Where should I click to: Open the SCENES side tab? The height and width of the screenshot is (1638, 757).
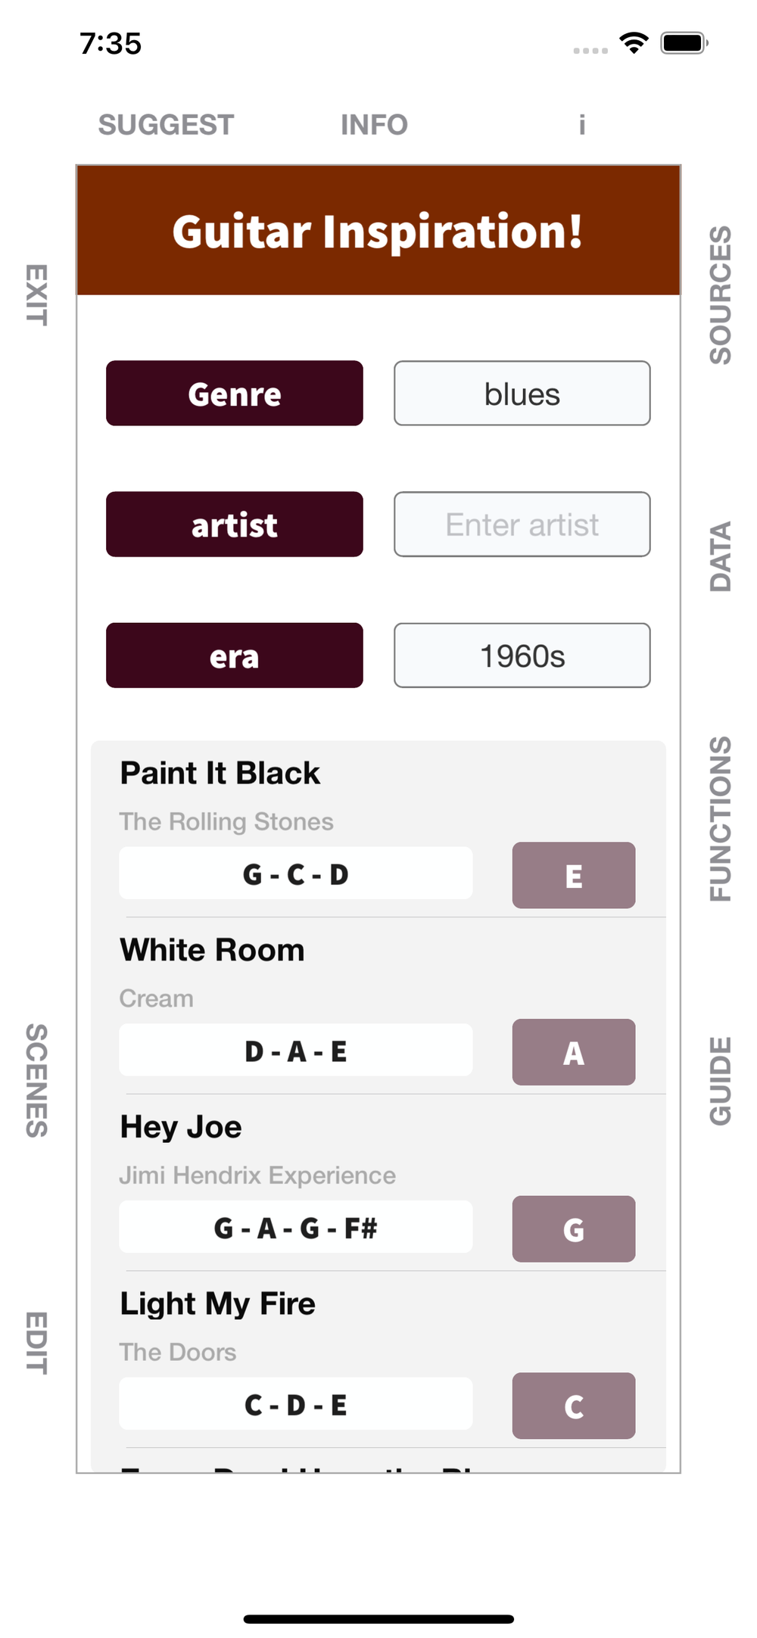click(37, 1080)
